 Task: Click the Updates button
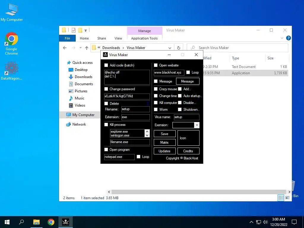click(x=164, y=151)
